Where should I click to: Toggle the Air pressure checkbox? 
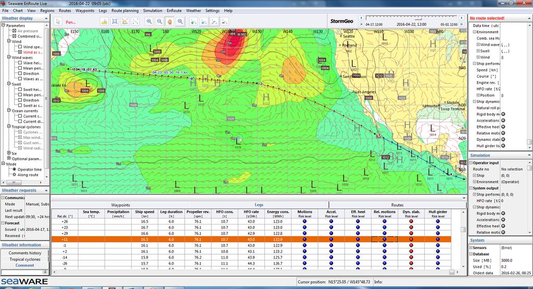click(14, 31)
